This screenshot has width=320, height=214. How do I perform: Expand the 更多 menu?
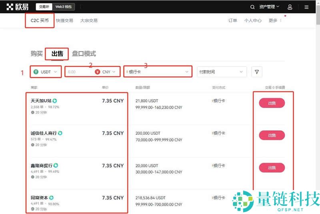[x=275, y=21]
